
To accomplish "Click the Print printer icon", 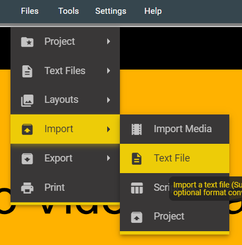I will 27,188.
